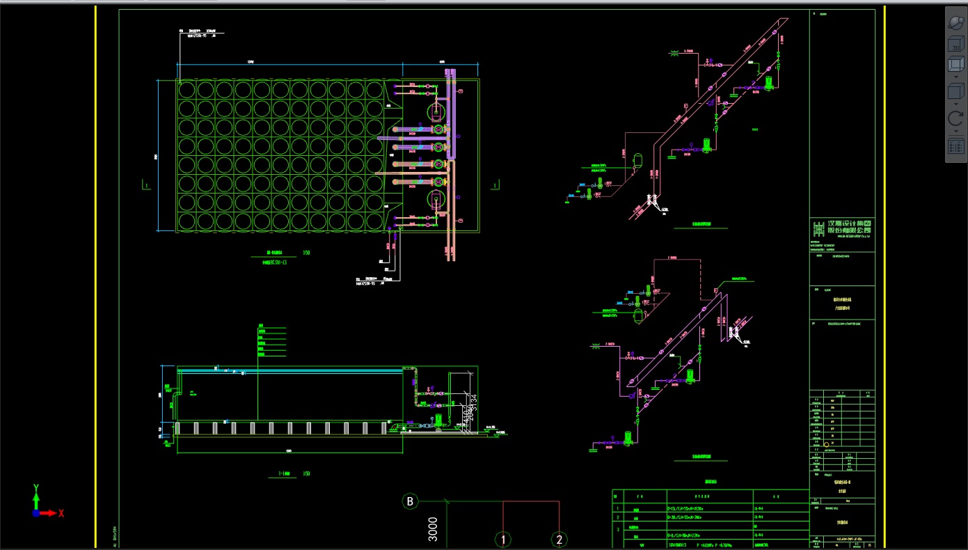Switch to the 3D view cube

click(x=955, y=44)
